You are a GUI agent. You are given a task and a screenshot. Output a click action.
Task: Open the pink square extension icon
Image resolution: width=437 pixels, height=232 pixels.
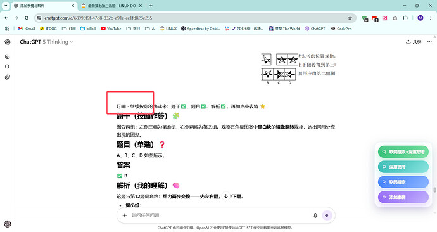(385, 18)
